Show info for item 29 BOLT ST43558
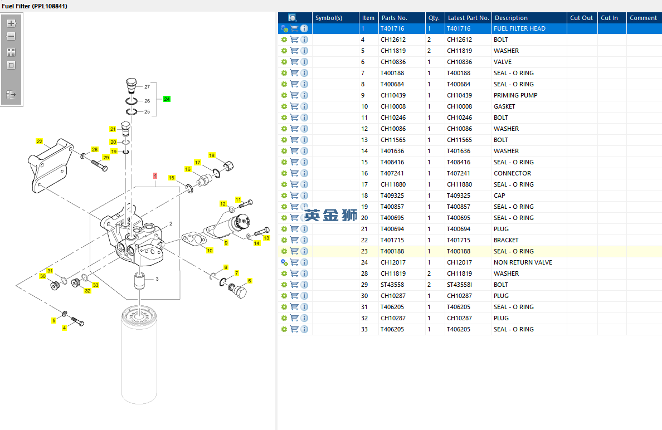Image resolution: width=662 pixels, height=430 pixels. pos(304,285)
